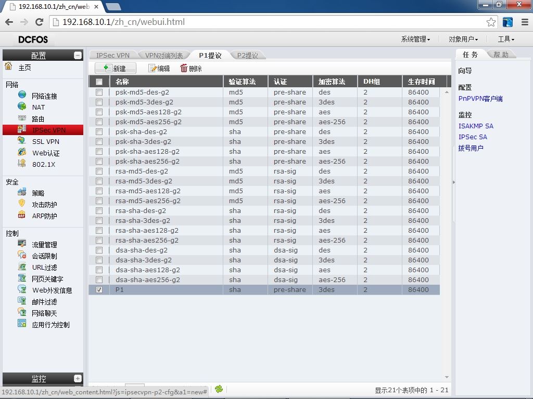
Task: Expand the 监控 panel with the plus button
Action: (78, 378)
